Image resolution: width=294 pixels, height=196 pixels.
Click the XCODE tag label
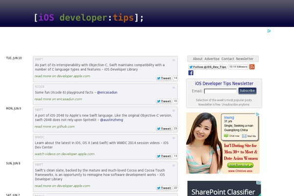click(40, 87)
